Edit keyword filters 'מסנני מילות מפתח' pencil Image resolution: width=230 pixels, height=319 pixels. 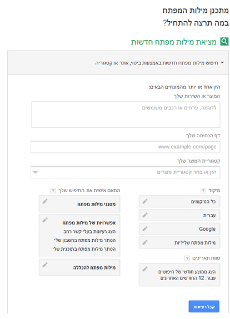(45, 201)
